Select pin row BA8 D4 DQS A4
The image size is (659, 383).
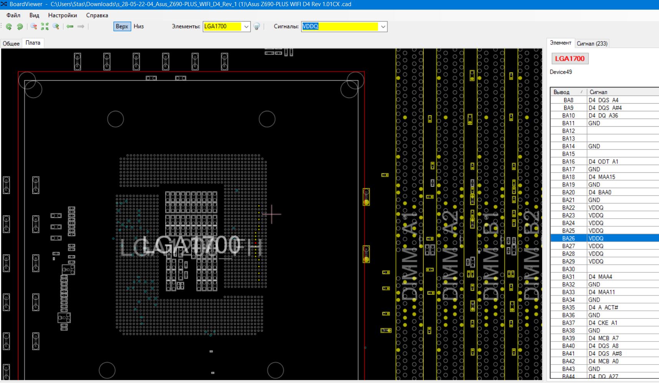click(605, 100)
